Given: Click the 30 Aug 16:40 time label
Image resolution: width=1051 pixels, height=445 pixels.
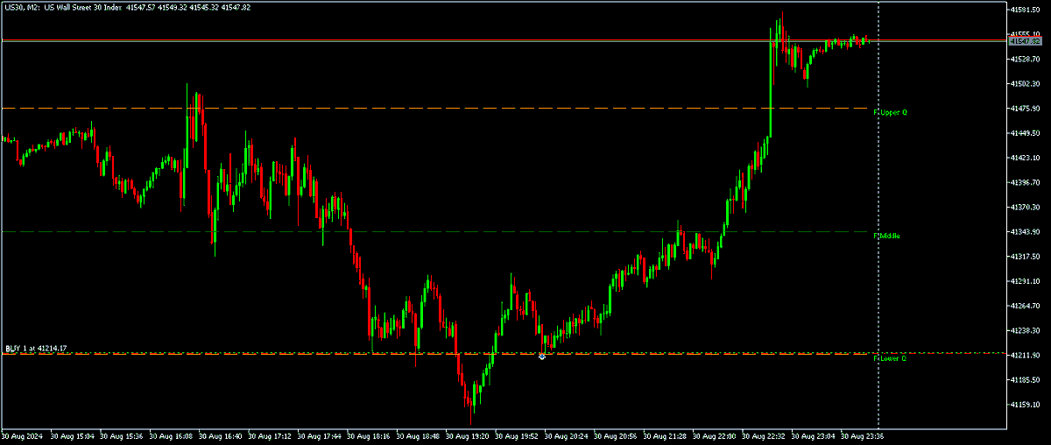Looking at the screenshot, I should [x=220, y=434].
